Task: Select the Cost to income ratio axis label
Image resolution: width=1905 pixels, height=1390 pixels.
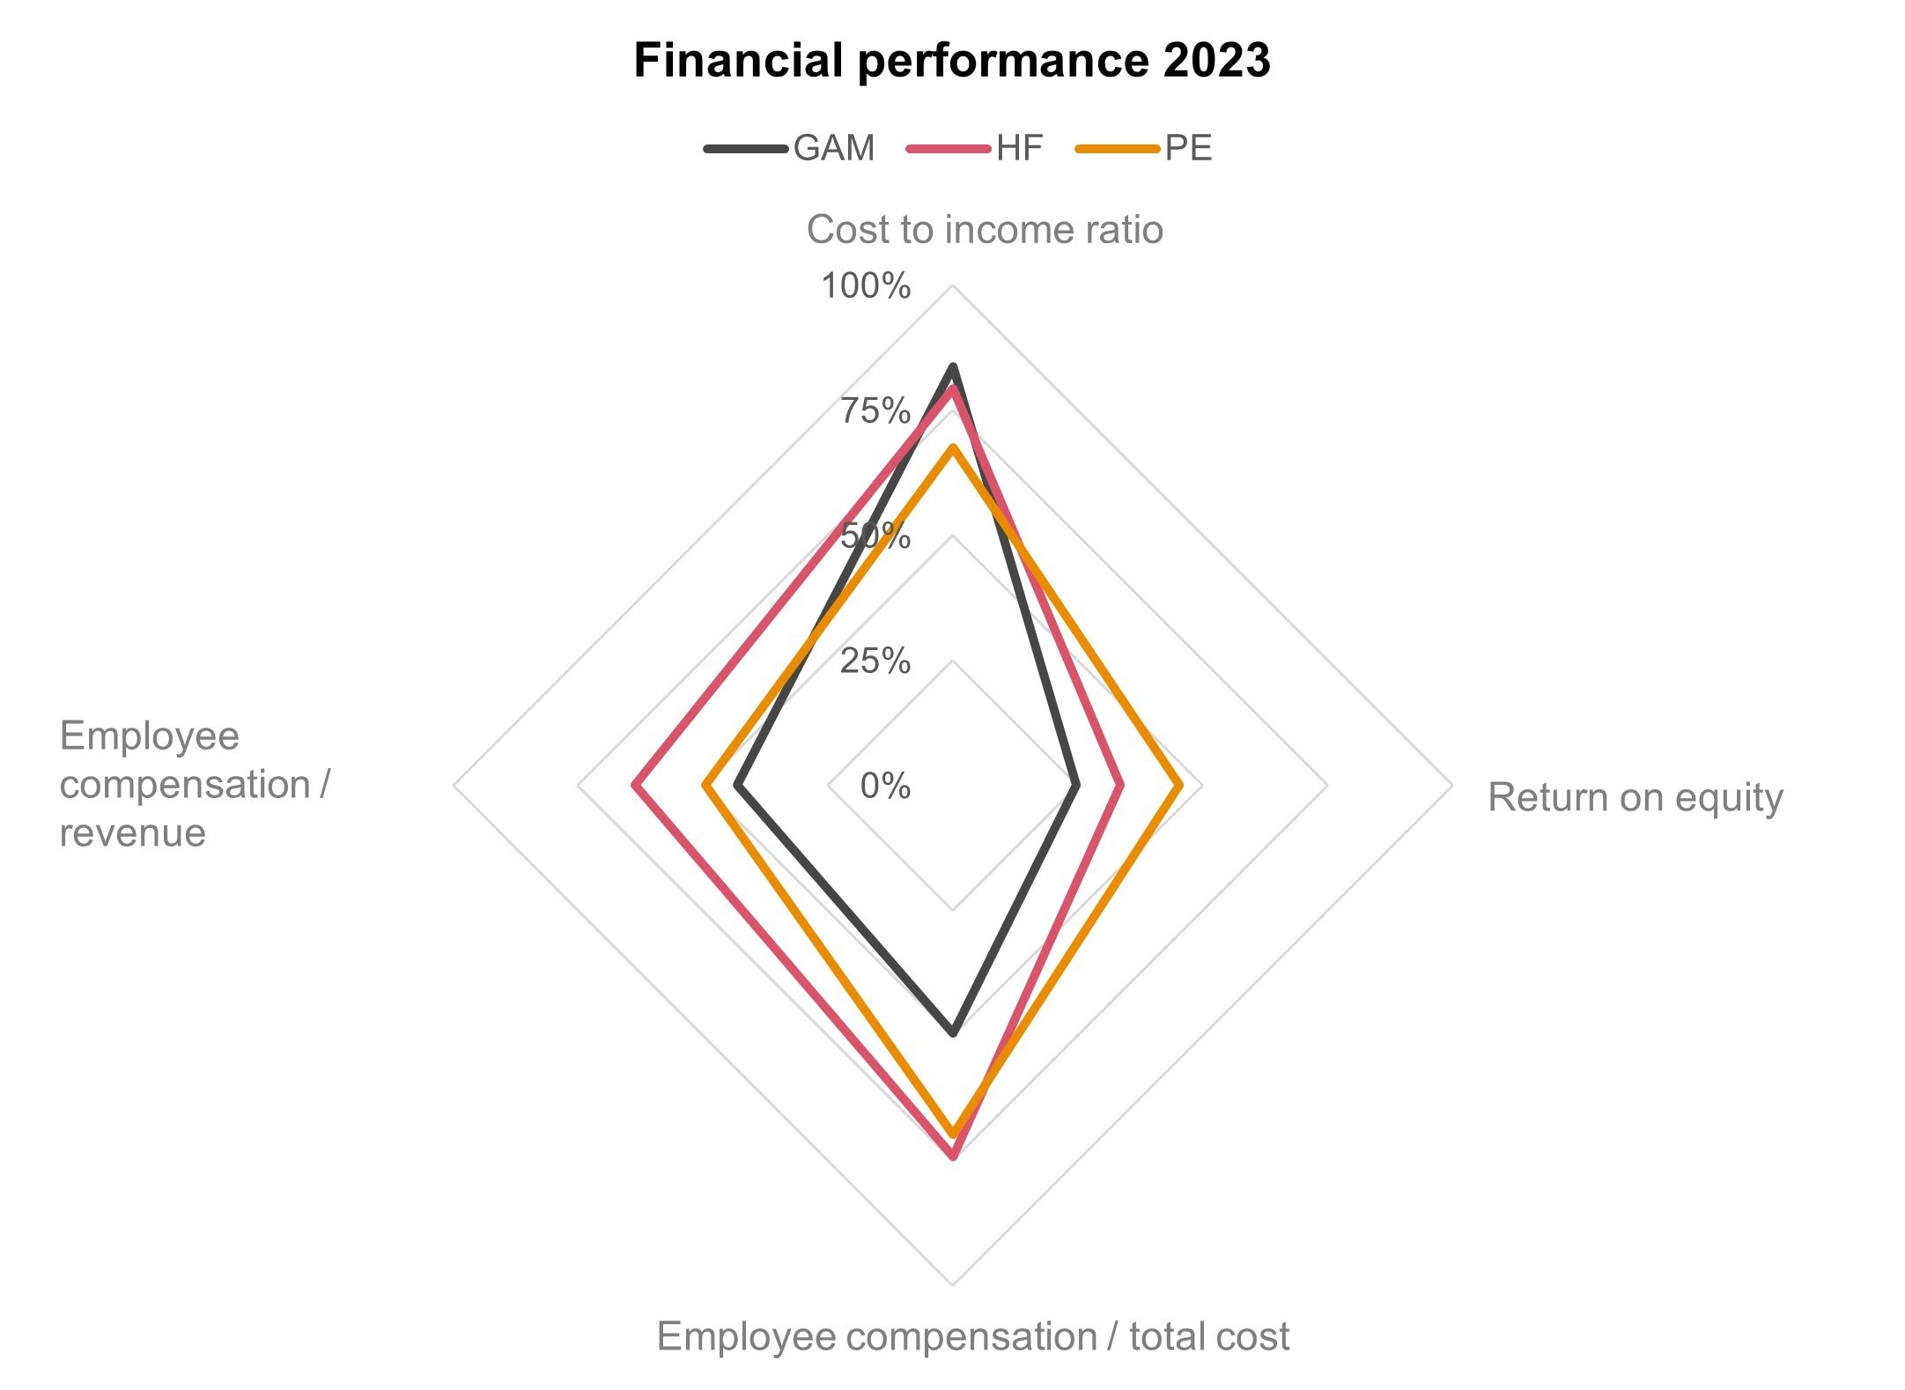Action: [985, 230]
